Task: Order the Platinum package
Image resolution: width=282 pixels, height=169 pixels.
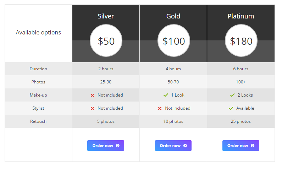Action: coord(240,146)
